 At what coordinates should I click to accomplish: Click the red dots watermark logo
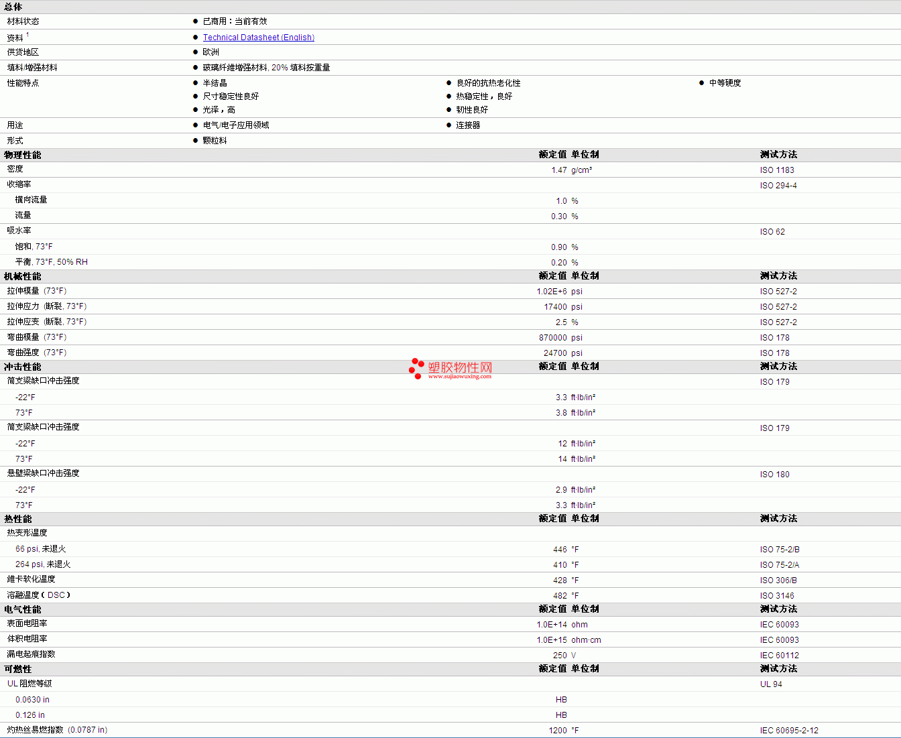tap(416, 368)
